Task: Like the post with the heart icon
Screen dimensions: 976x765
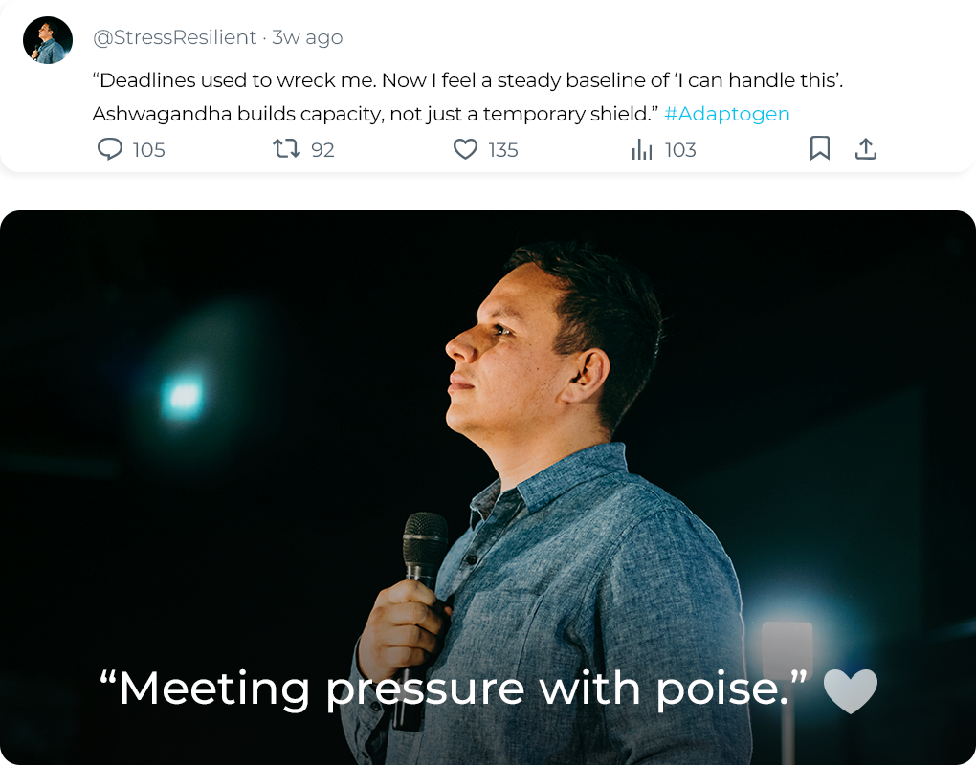Action: click(x=465, y=149)
